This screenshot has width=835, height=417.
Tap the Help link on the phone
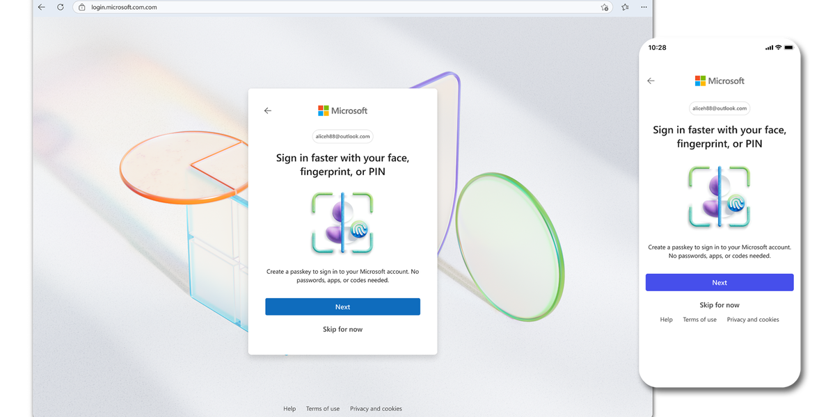click(x=667, y=320)
